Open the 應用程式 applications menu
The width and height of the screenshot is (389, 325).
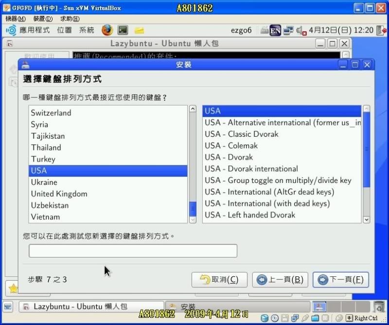point(35,30)
